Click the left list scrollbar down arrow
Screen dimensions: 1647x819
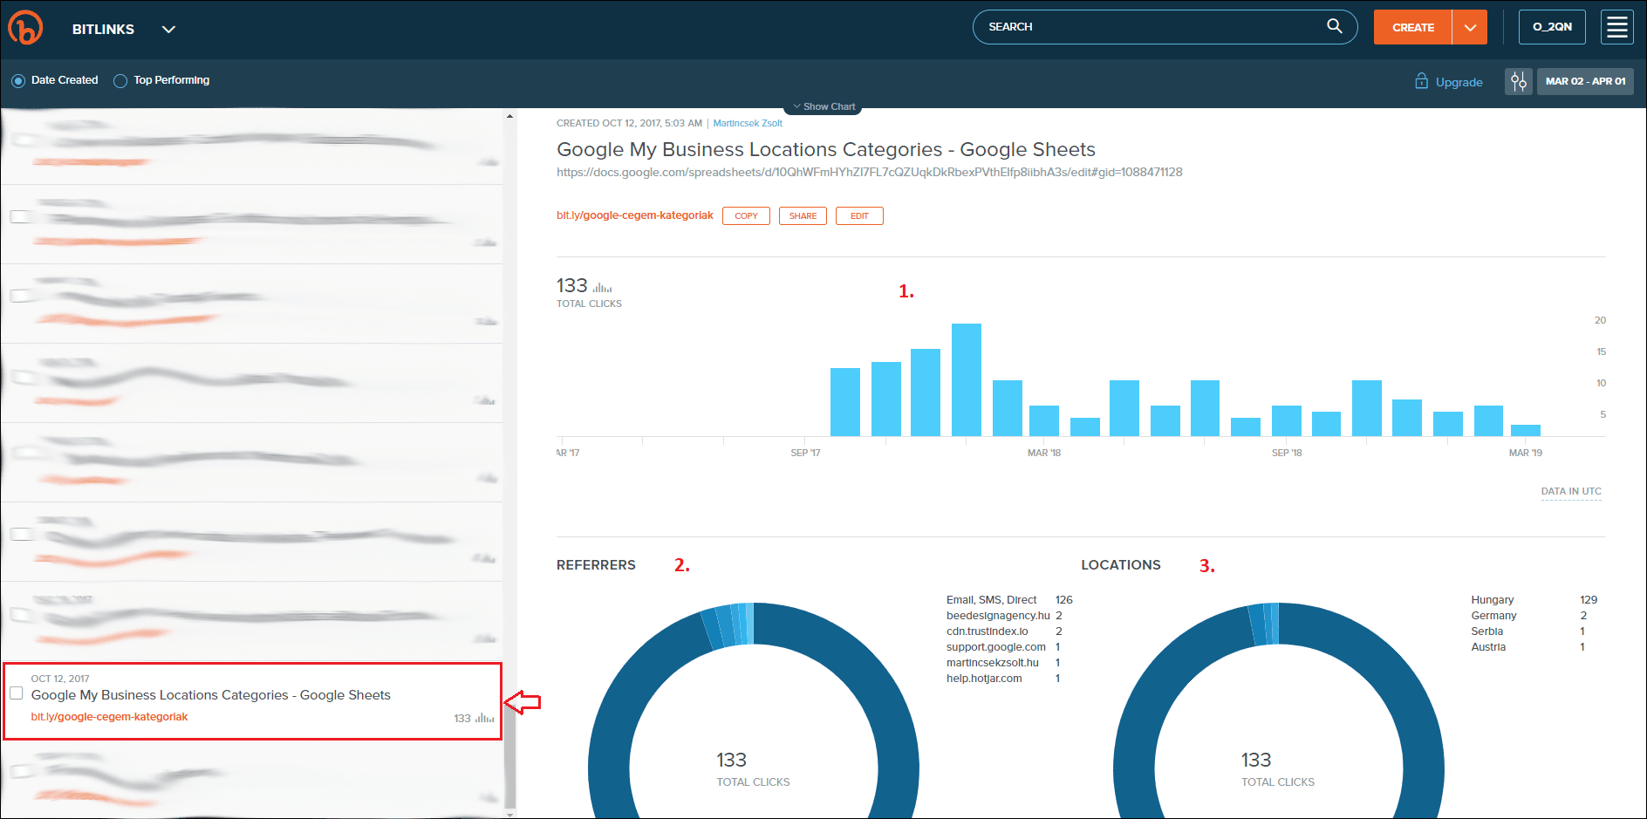[509, 814]
